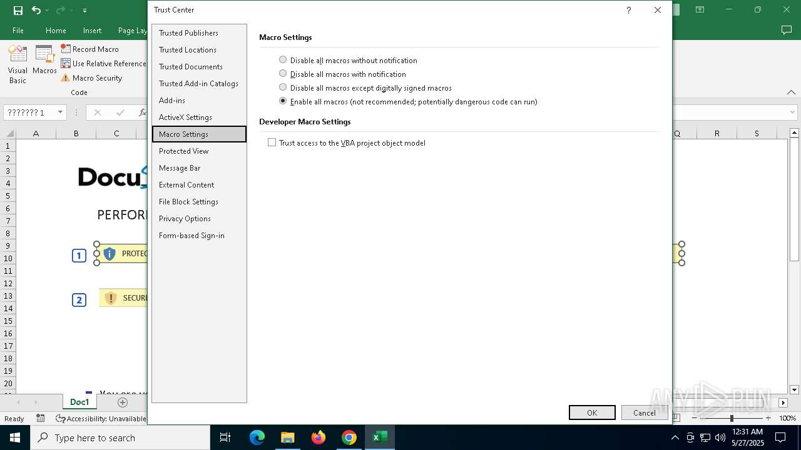Click inside the Name Box field
Image resolution: width=801 pixels, height=450 pixels.
29,112
